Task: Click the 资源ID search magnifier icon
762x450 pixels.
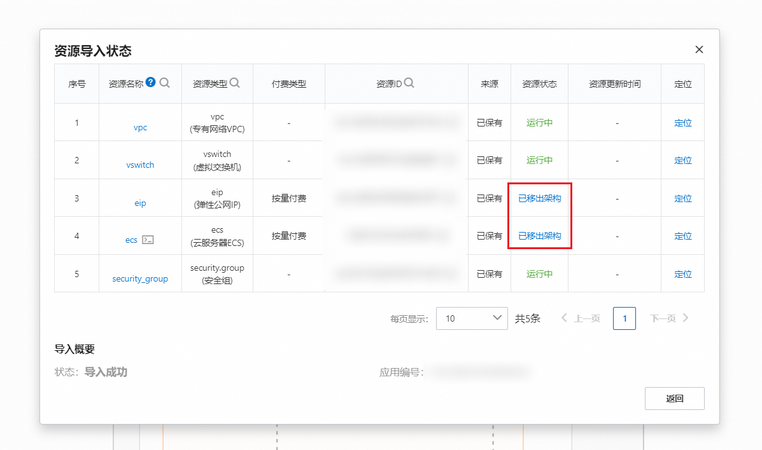Action: pos(409,83)
